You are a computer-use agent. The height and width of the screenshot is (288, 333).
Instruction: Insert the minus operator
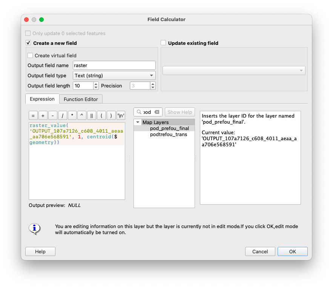click(53, 116)
